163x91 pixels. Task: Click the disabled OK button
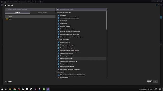pos(156,82)
